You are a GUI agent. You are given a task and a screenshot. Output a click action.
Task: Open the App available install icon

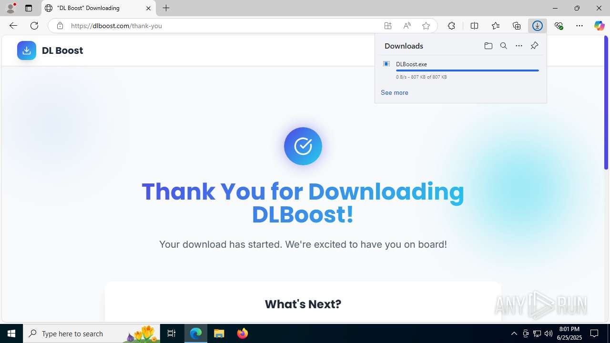[388, 26]
